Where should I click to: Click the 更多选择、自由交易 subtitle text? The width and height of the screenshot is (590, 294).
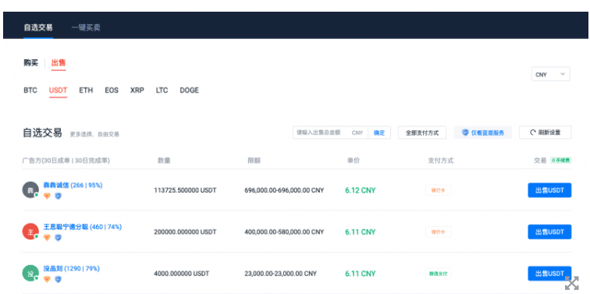point(94,134)
